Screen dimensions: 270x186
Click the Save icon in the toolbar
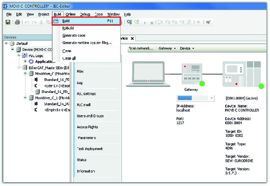[7, 22]
